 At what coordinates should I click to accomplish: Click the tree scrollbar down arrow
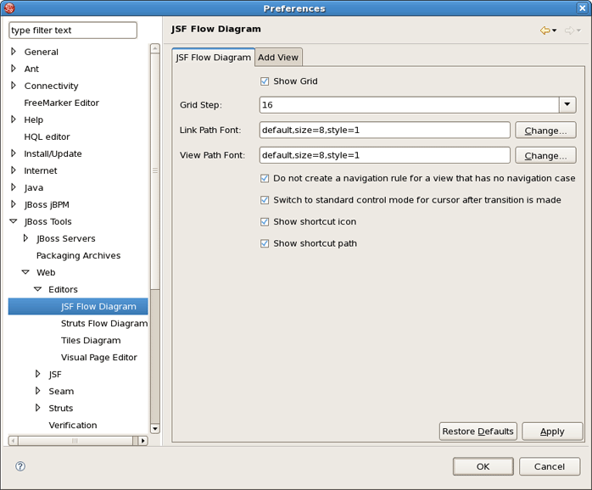(x=155, y=429)
